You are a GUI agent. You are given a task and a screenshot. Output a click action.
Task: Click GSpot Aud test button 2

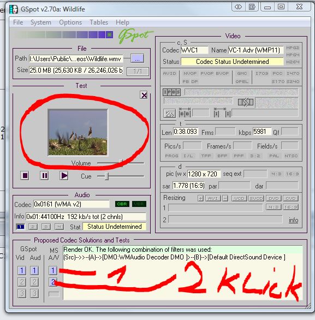coord(34,282)
